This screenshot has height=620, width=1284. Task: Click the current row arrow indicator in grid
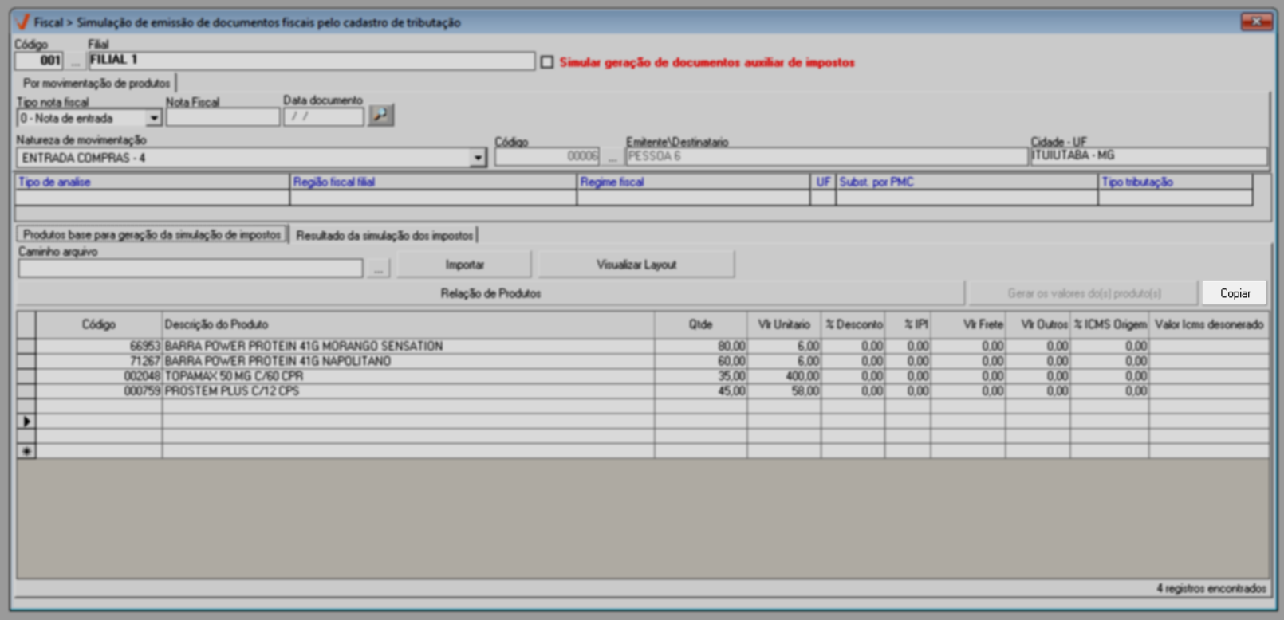26,422
